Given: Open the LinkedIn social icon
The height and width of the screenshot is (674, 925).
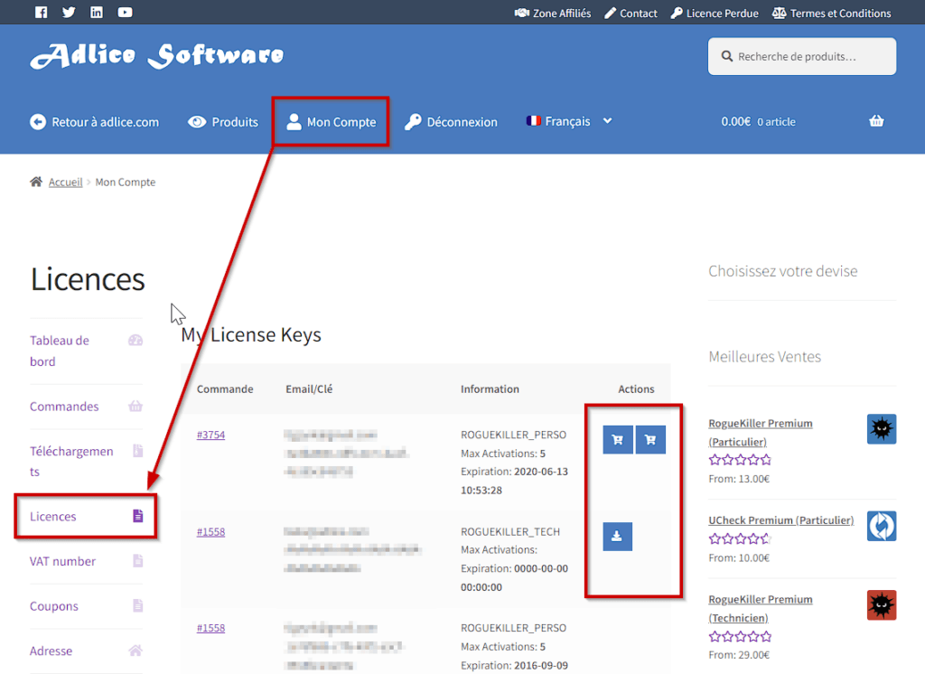Looking at the screenshot, I should coord(97,13).
